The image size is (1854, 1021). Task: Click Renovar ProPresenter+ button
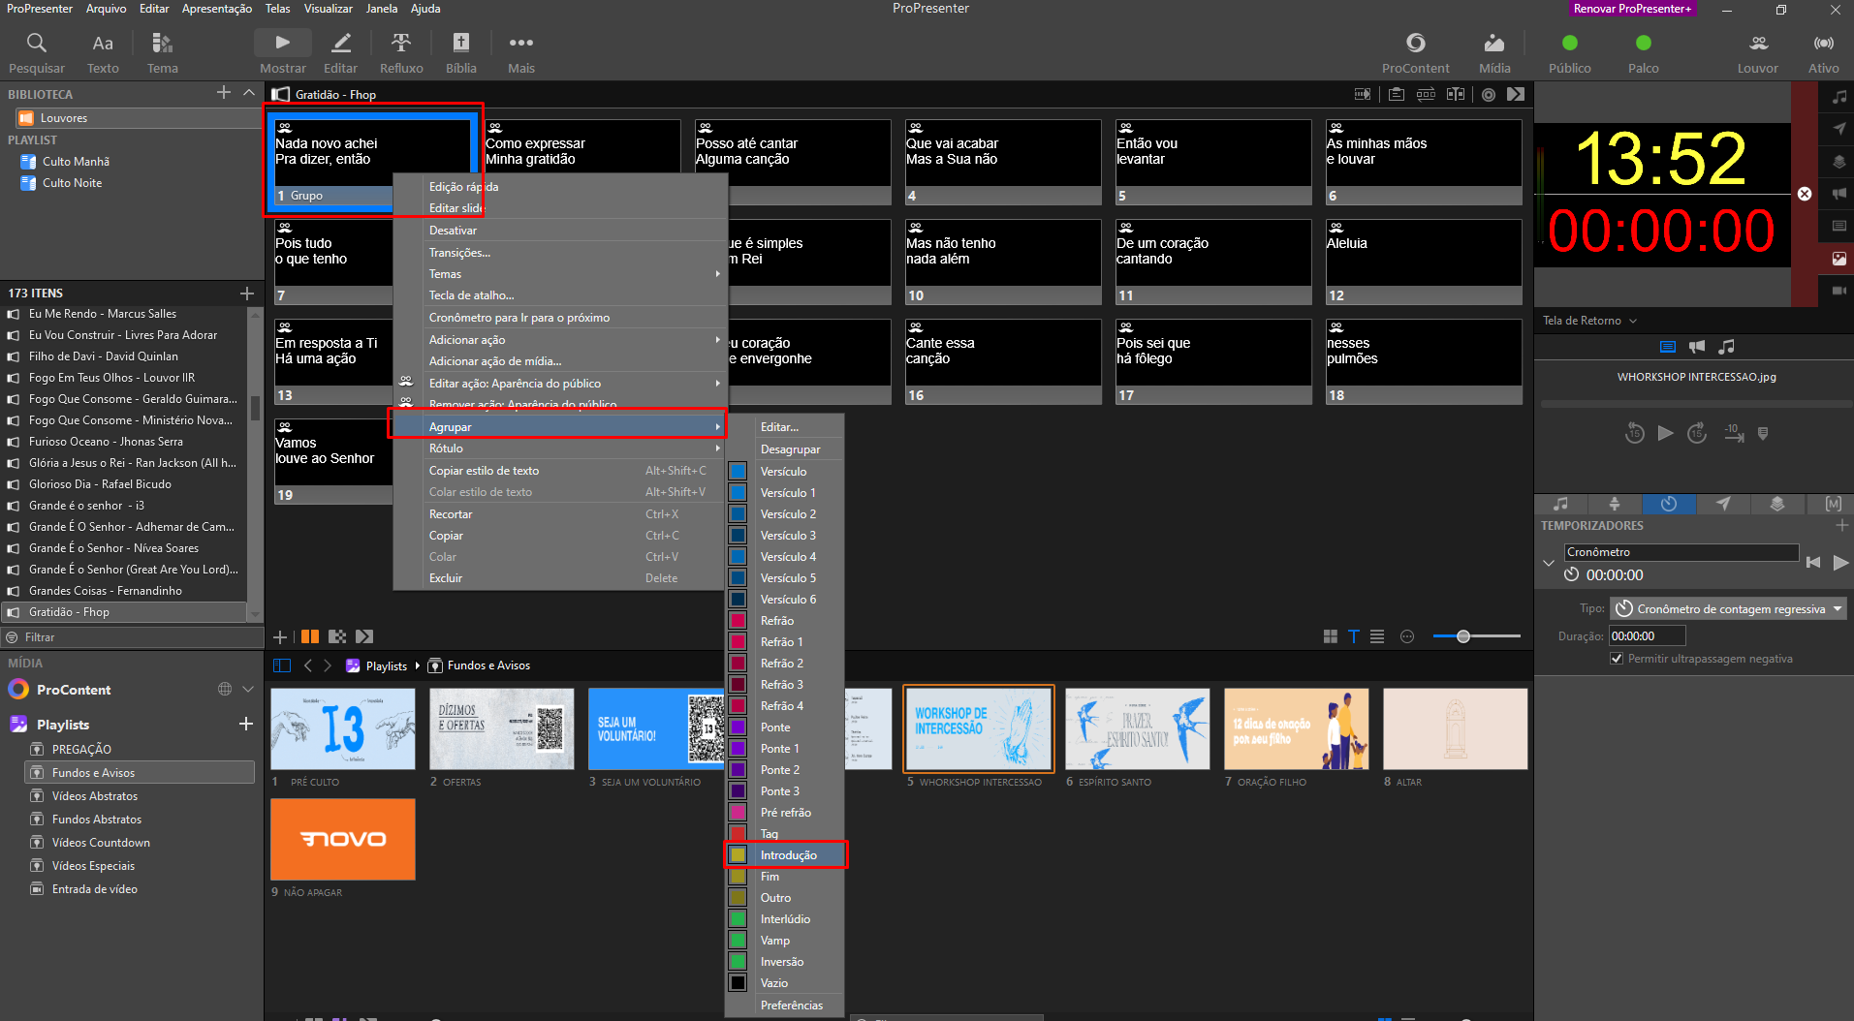tap(1632, 9)
